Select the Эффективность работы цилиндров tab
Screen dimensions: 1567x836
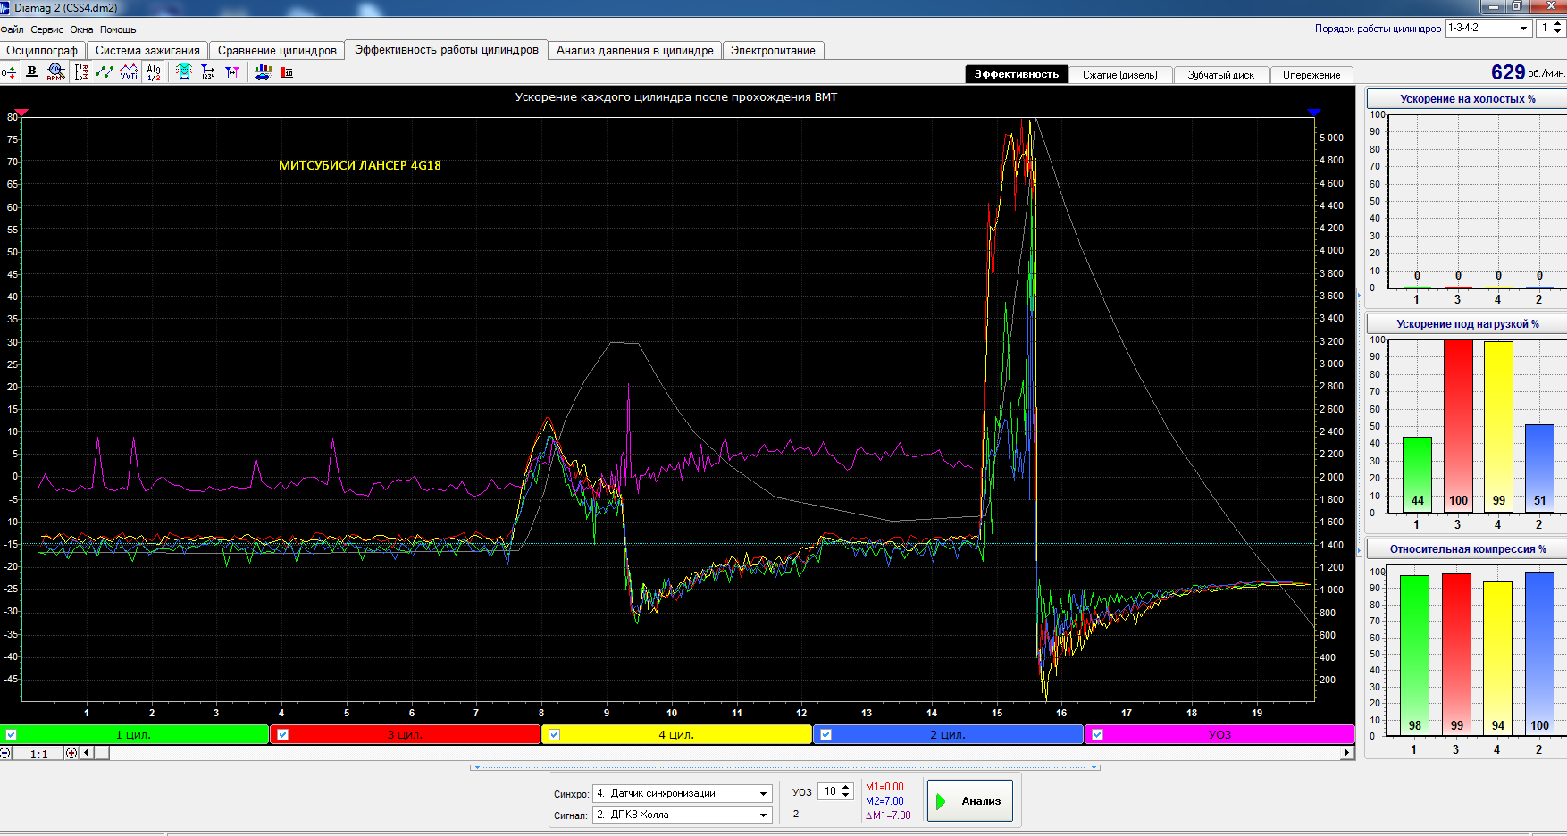coord(447,50)
